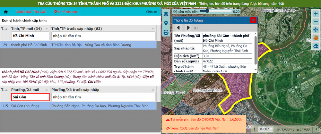Image resolution: width=321 pixels, height=134 pixels.
Task: Click the full extent arrows icon
Action: coord(316,30)
